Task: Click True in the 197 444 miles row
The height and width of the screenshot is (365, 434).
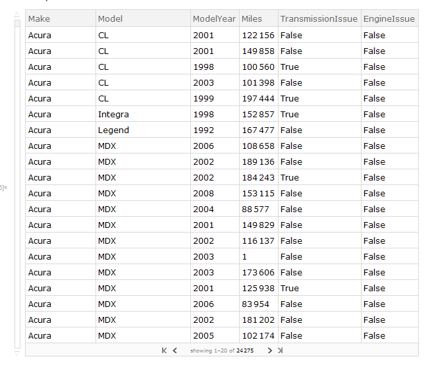Action: [x=290, y=99]
